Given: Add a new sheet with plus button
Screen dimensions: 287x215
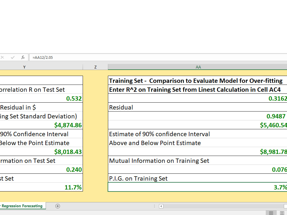Looking at the screenshot, I should point(58,206).
